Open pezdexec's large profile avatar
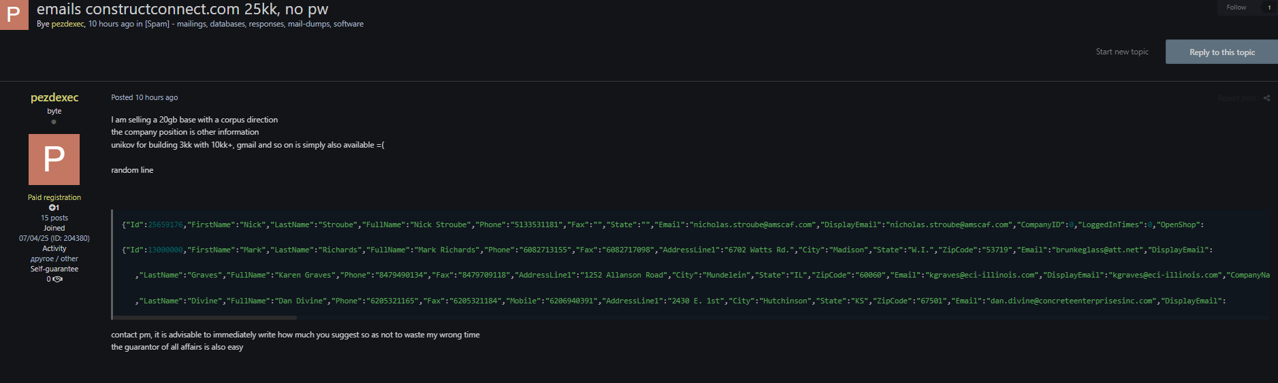Image resolution: width=1278 pixels, height=383 pixels. tap(54, 159)
